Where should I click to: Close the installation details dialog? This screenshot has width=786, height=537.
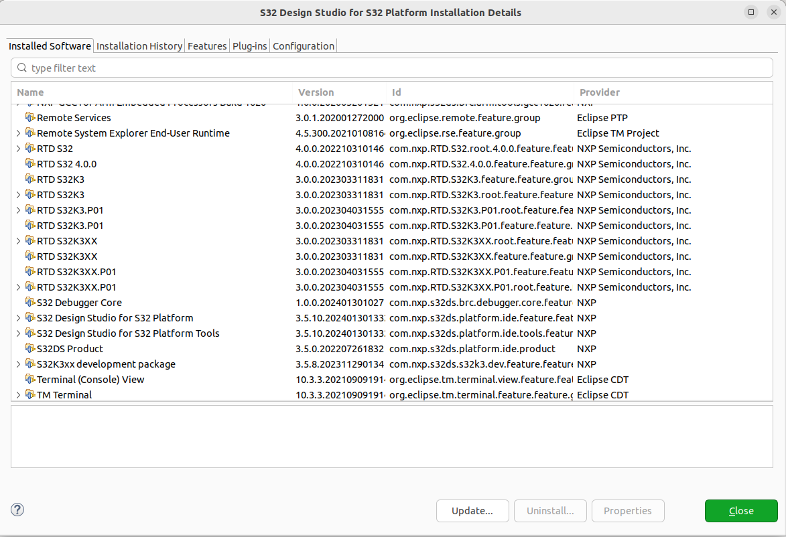[x=741, y=511]
